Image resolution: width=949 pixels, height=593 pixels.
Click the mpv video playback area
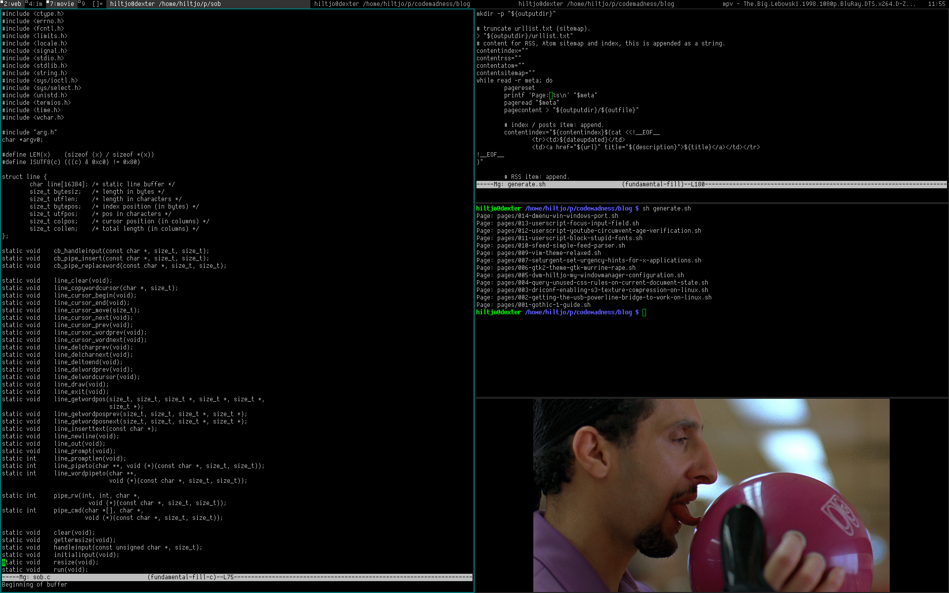711,495
